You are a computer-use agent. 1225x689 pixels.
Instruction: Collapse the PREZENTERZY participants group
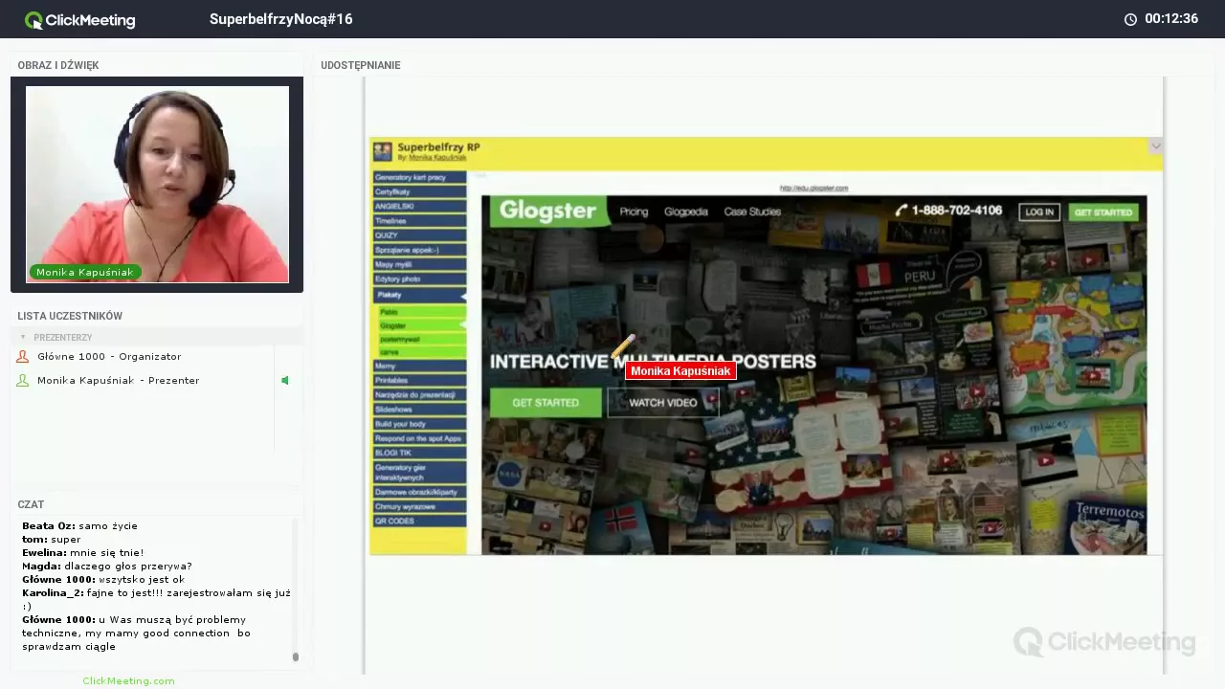coord(23,337)
